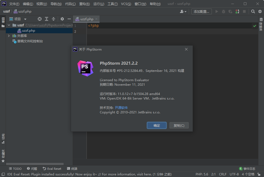The image size is (264, 177).
Task: Click the Expand All icon in project panel
Action: click(47, 19)
